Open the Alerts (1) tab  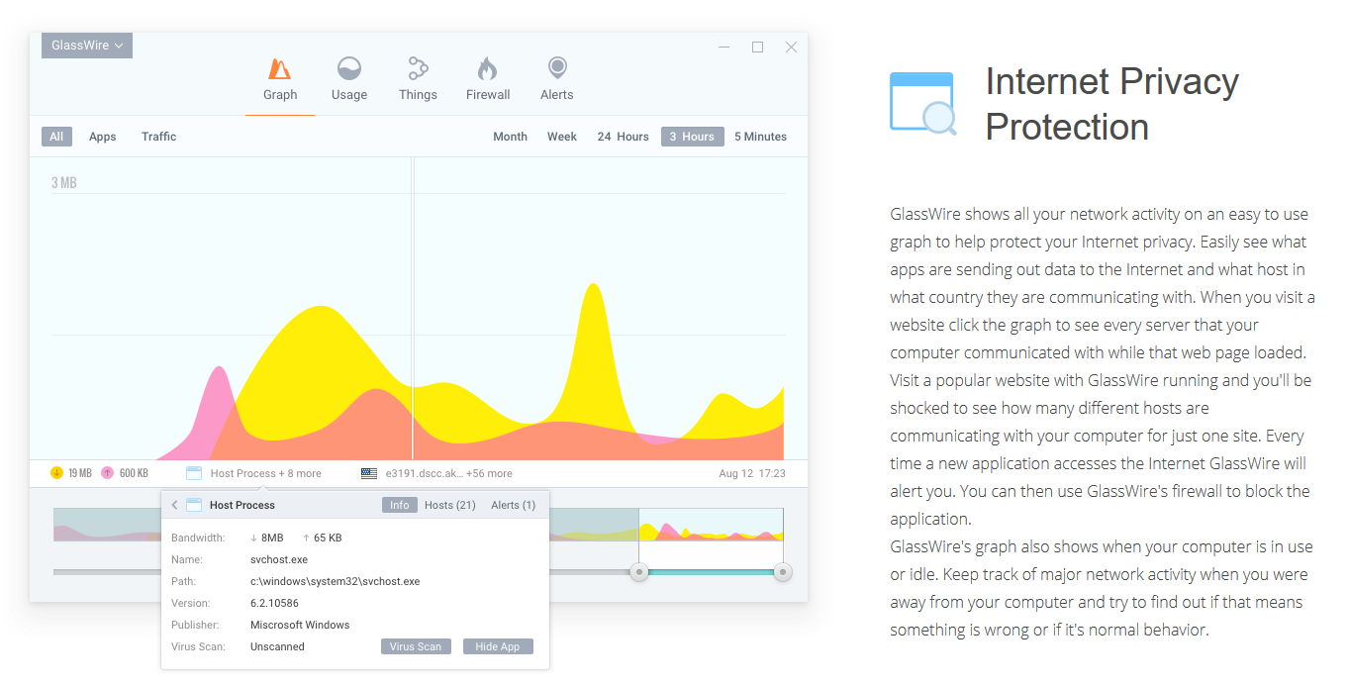[514, 505]
